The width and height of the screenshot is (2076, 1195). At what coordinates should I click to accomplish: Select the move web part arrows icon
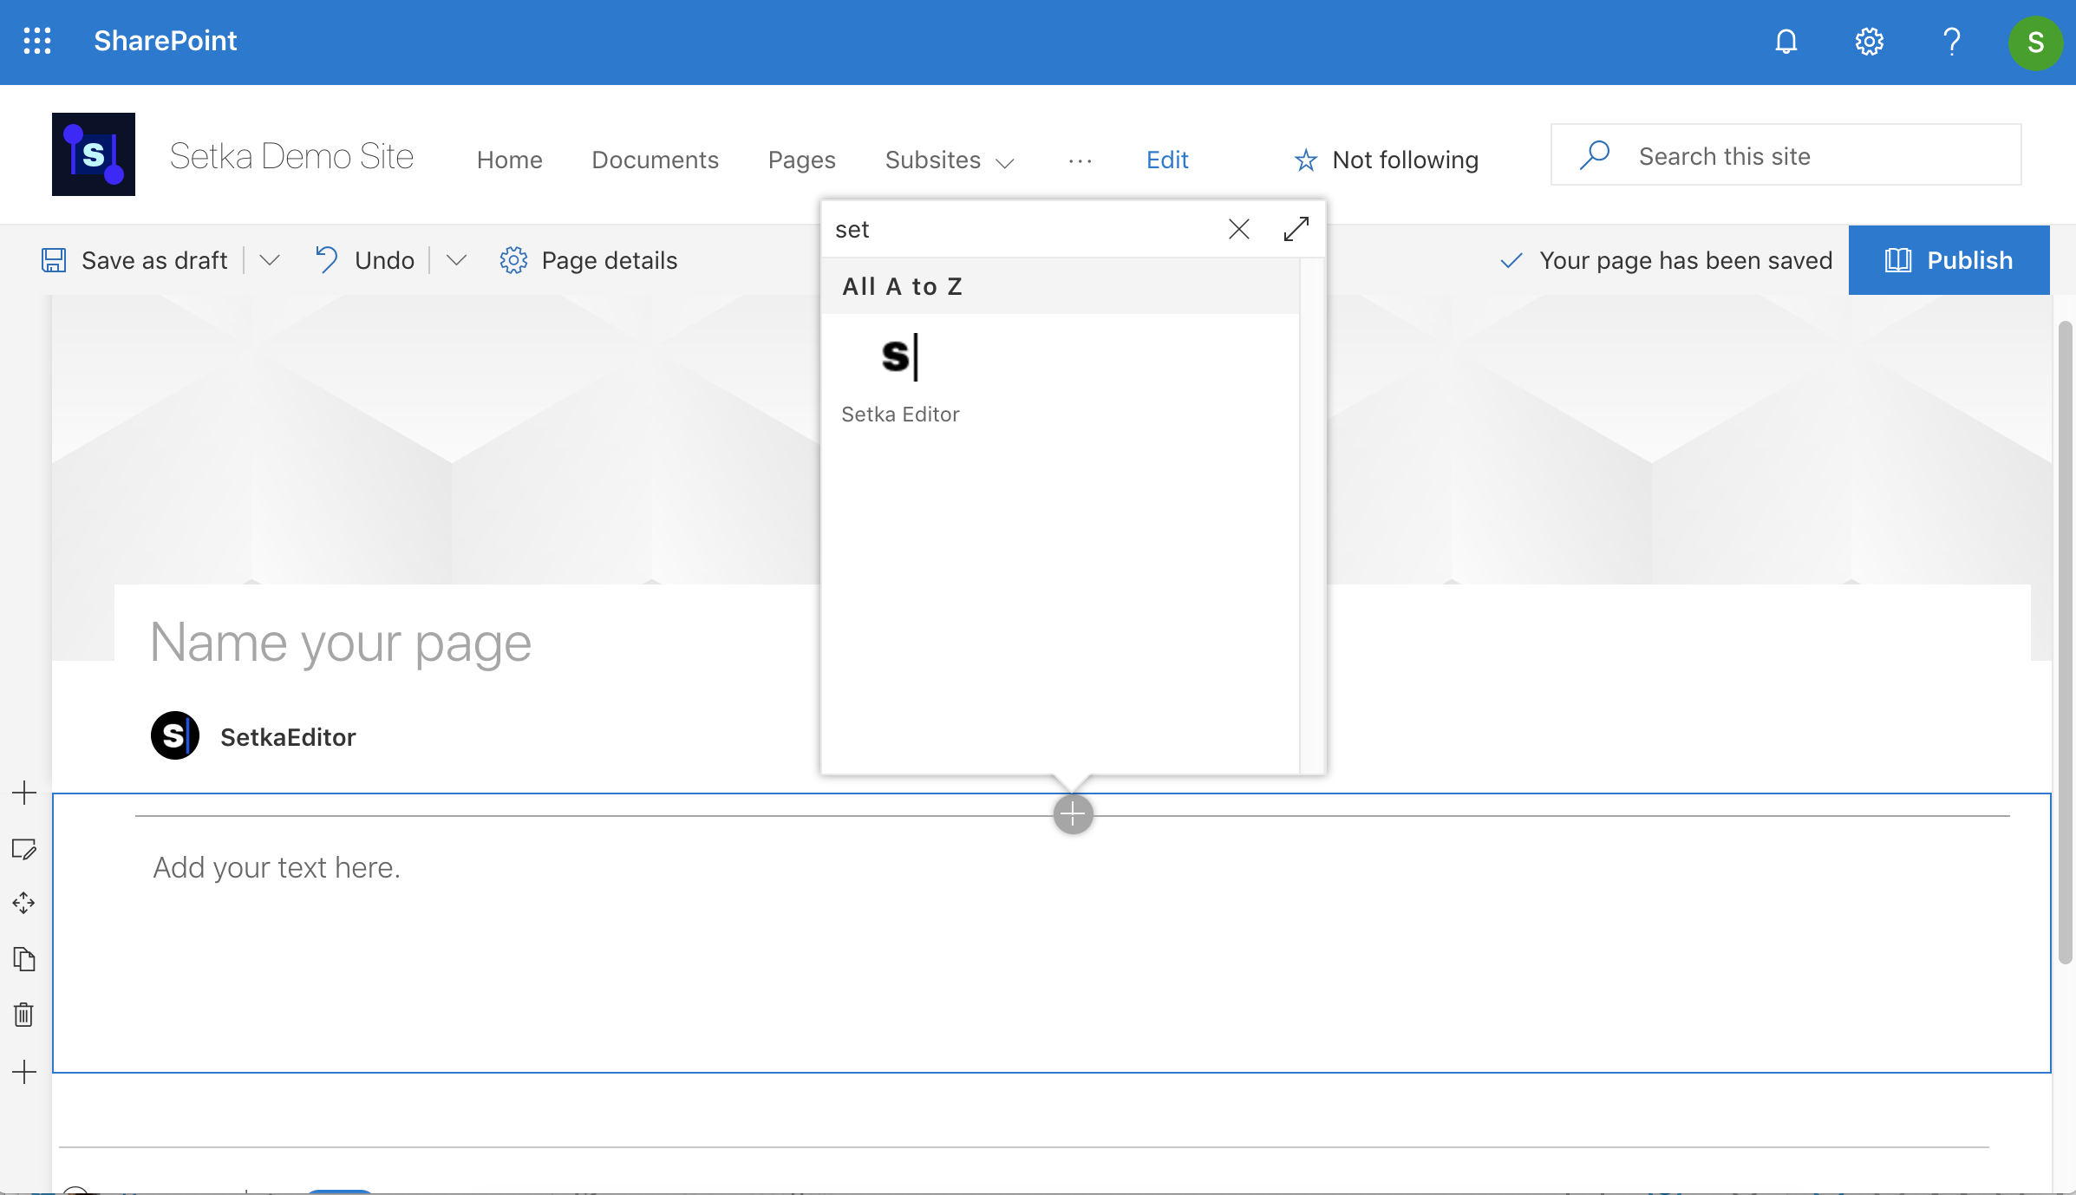pyautogui.click(x=23, y=904)
